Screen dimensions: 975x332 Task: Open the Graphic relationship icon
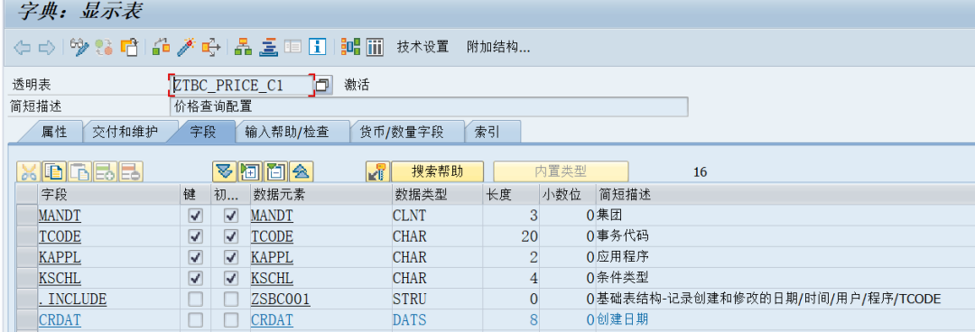[350, 47]
